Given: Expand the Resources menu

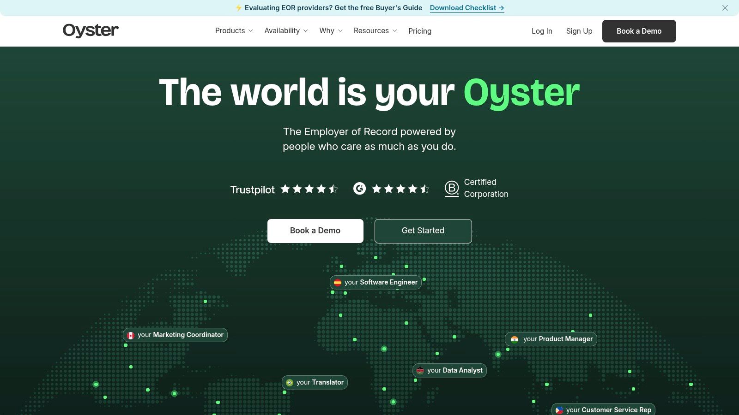Looking at the screenshot, I should click(375, 31).
